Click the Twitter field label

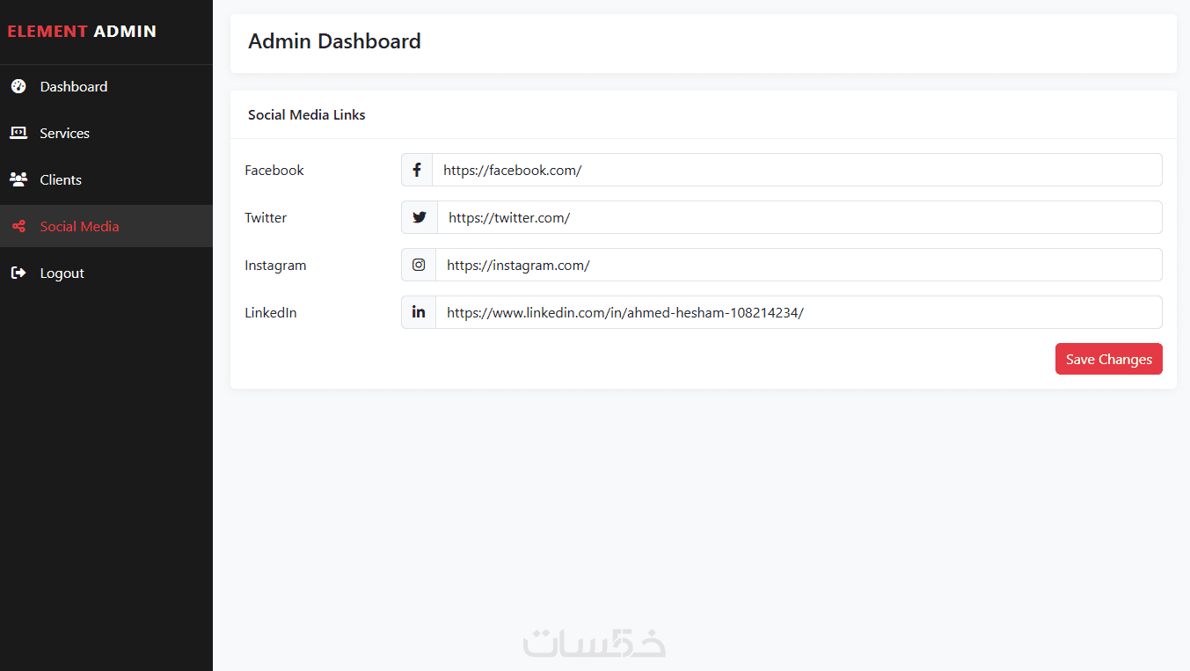(266, 217)
